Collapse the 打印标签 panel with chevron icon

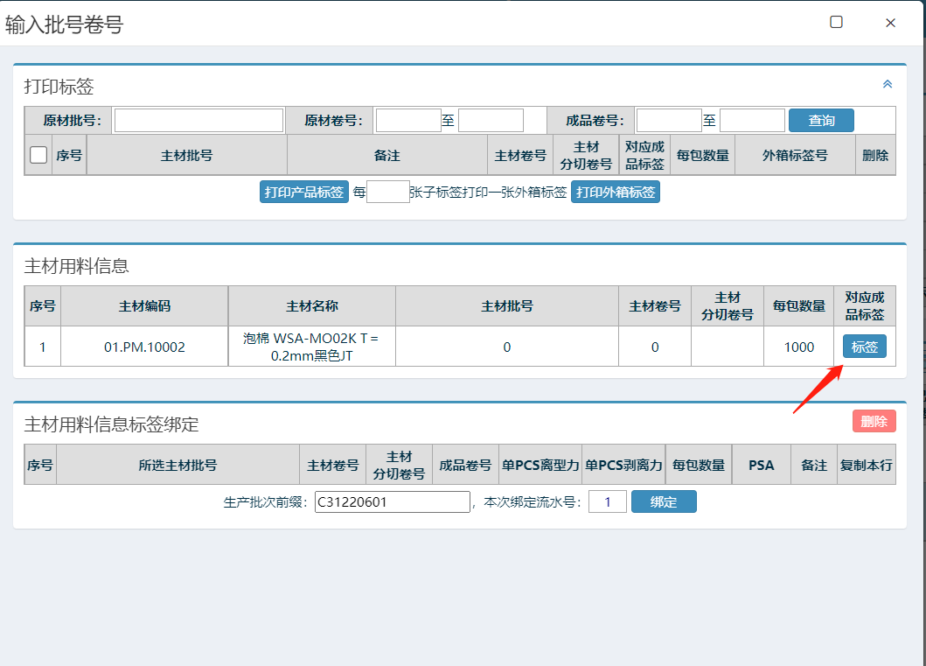[887, 84]
